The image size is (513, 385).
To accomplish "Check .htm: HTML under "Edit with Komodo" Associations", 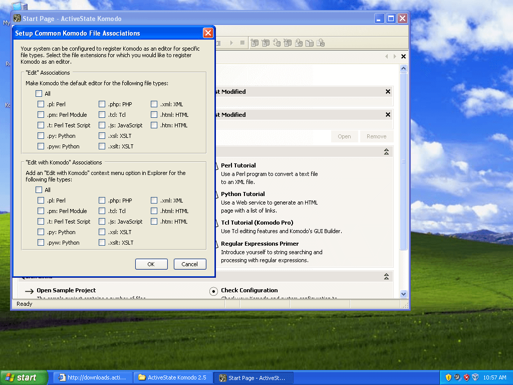I will (x=154, y=221).
